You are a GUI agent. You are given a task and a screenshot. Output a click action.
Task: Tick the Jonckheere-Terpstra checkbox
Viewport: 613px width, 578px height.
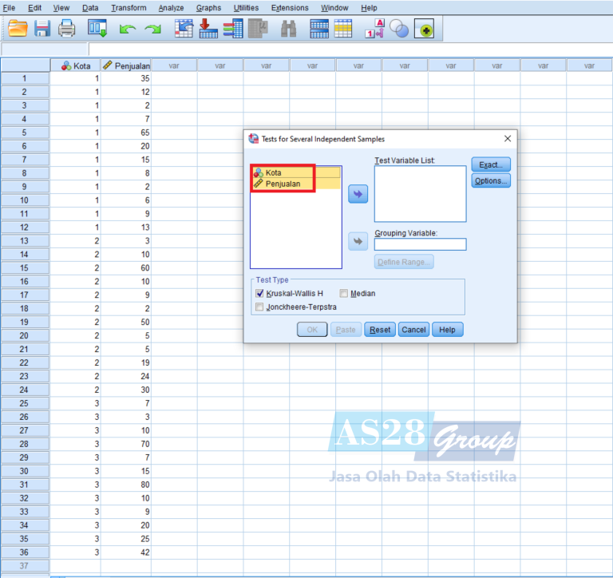click(x=259, y=307)
